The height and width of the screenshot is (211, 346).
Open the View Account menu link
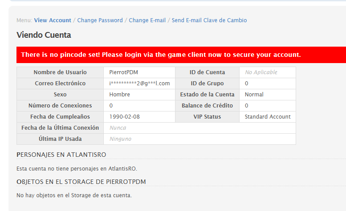click(x=53, y=20)
